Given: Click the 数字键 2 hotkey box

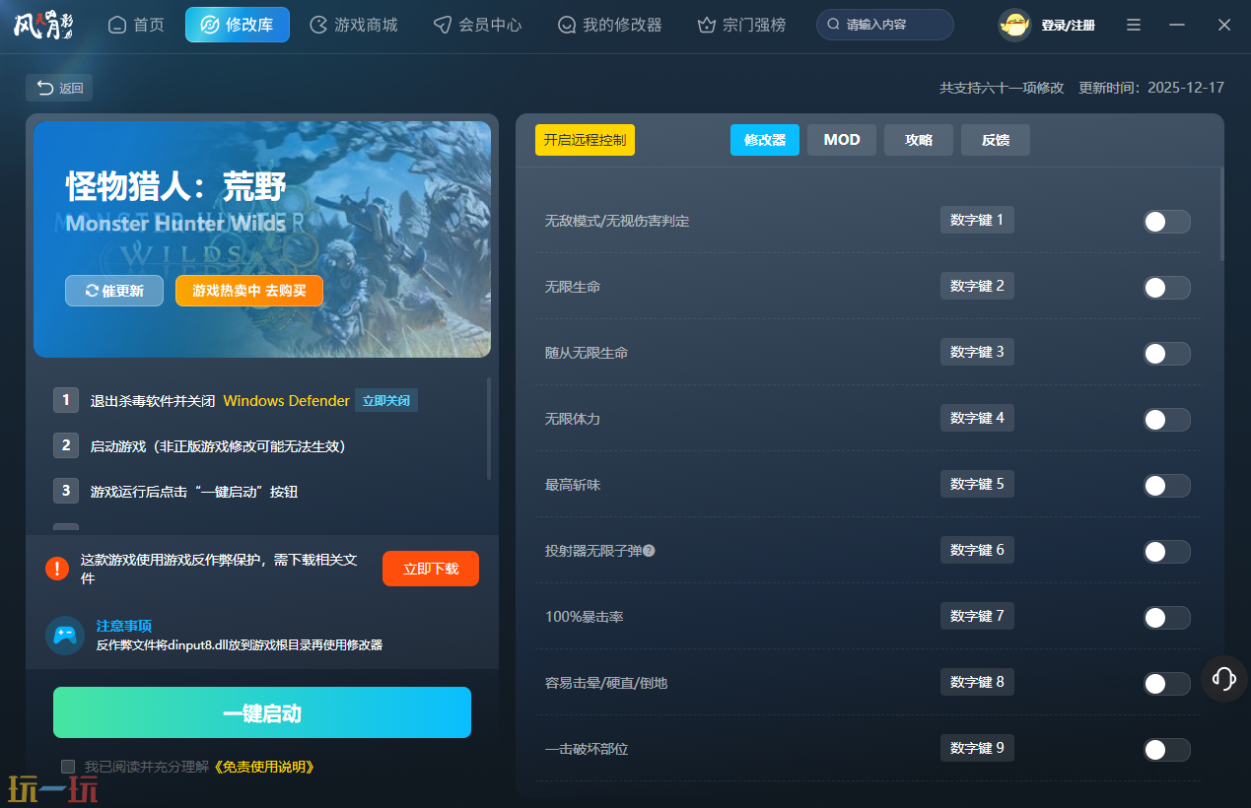Looking at the screenshot, I should pos(977,286).
